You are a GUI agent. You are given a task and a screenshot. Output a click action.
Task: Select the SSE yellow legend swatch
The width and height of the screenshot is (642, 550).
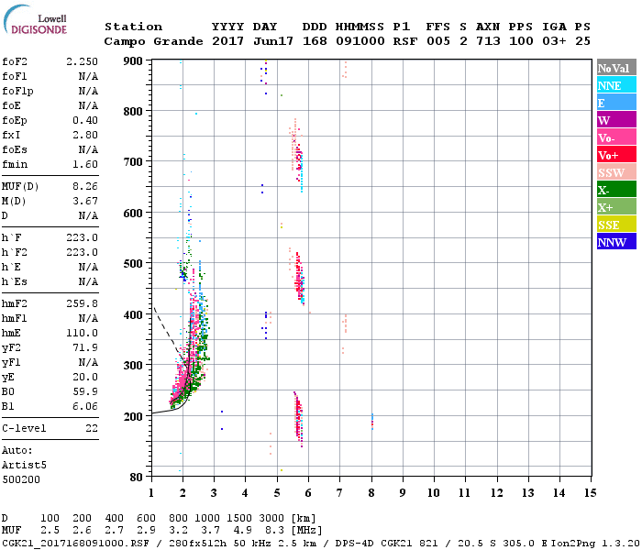(615, 225)
